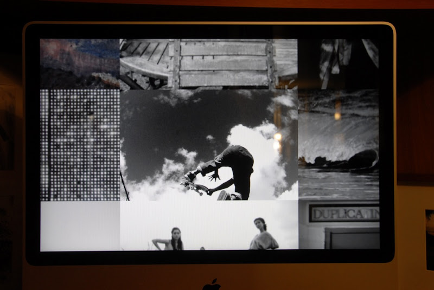Select the crashing ocean wave photo
434x290 pixels.
[339, 145]
